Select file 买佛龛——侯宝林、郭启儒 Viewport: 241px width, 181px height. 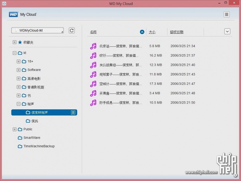coord(120,93)
